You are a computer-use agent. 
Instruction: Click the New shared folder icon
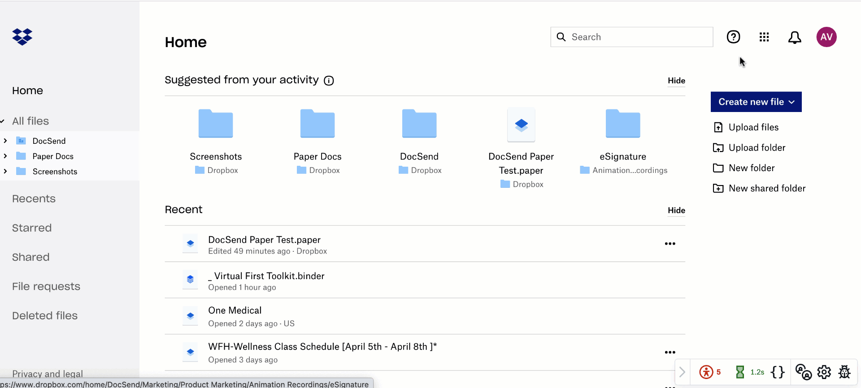click(718, 188)
